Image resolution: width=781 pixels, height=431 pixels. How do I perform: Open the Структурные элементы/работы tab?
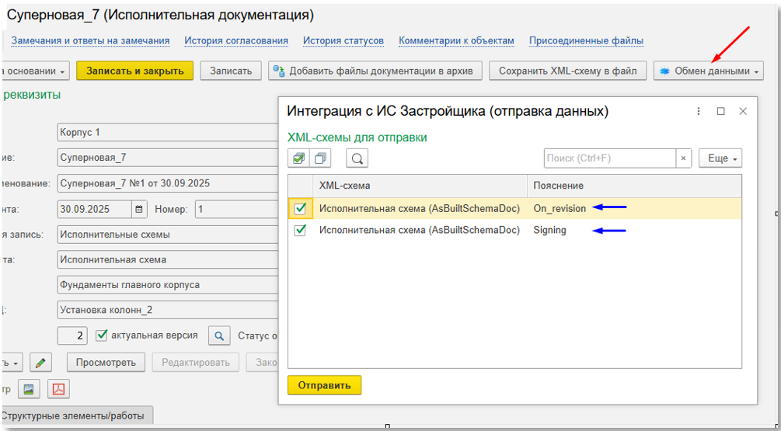point(77,416)
